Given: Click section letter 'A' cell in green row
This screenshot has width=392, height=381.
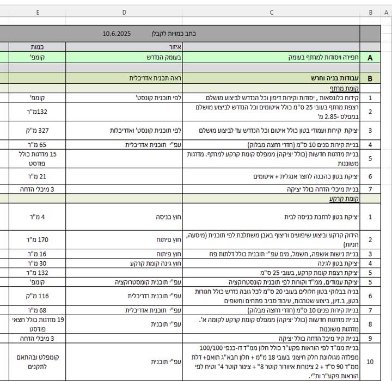Looking at the screenshot, I should [x=370, y=58].
